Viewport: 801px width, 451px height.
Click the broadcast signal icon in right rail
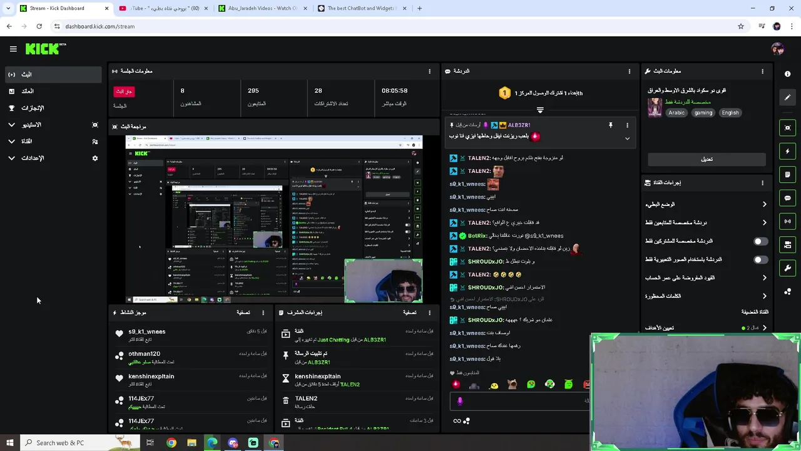(x=787, y=221)
